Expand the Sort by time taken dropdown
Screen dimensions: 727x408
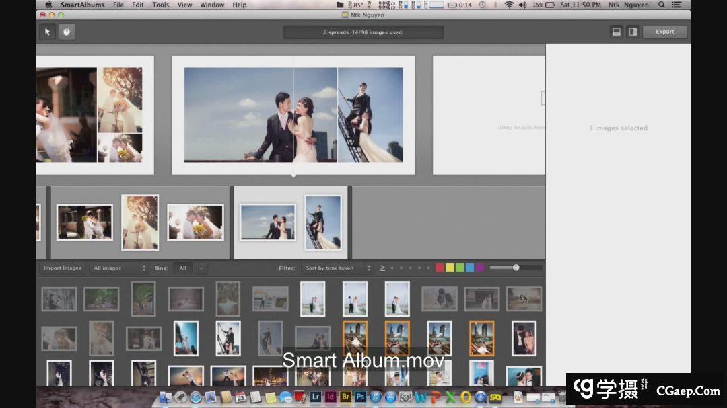(337, 268)
